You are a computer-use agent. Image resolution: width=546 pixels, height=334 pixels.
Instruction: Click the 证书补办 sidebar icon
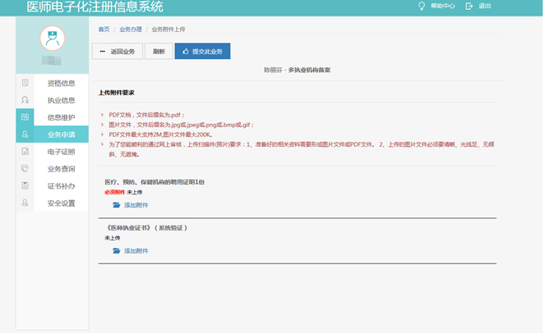[x=25, y=185]
